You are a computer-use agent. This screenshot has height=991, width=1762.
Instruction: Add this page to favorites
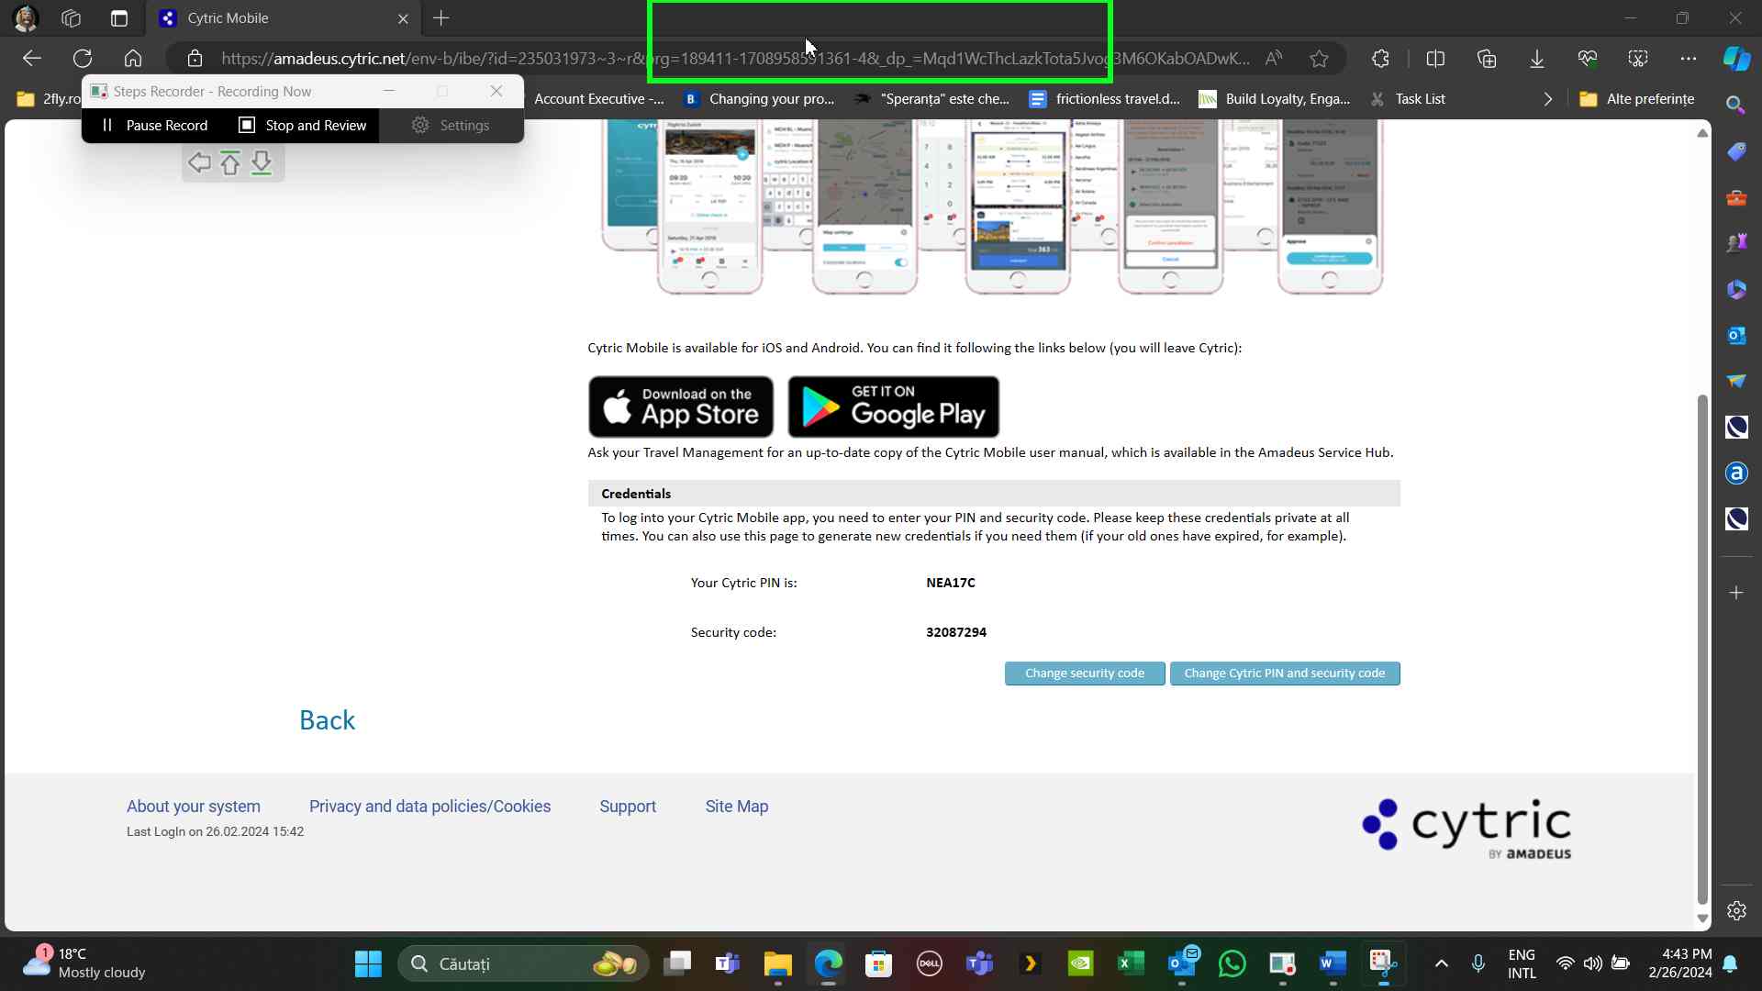pyautogui.click(x=1319, y=59)
